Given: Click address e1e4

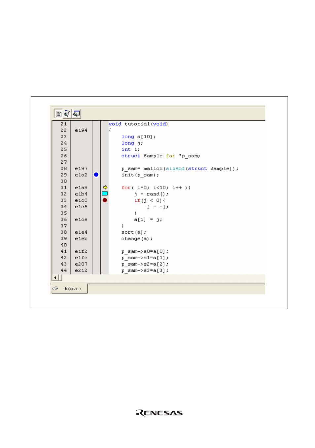Looking at the screenshot, I should click(x=81, y=232).
